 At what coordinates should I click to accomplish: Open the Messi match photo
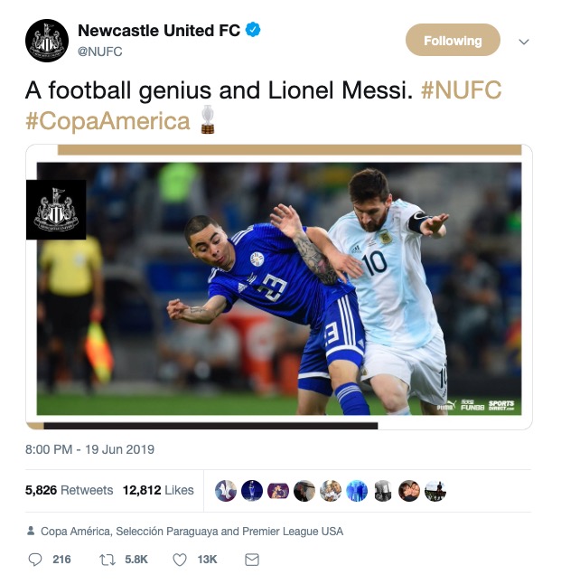[x=279, y=288]
